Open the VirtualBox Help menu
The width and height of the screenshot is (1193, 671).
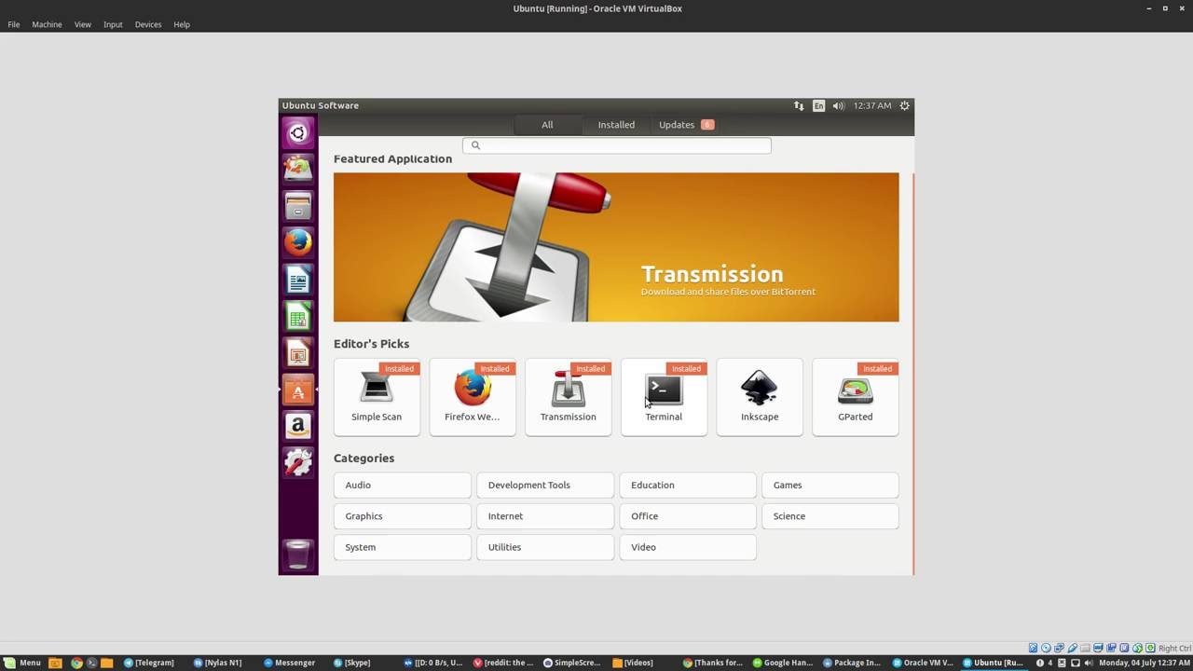pos(182,24)
